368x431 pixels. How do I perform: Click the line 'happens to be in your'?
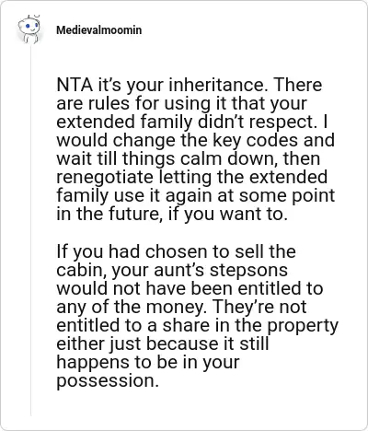[x=148, y=363]
